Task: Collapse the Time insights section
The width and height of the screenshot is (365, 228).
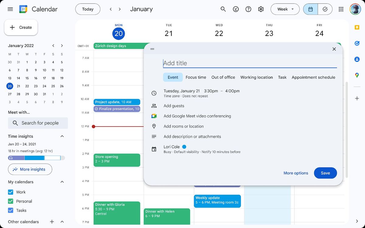Action: [x=62, y=136]
